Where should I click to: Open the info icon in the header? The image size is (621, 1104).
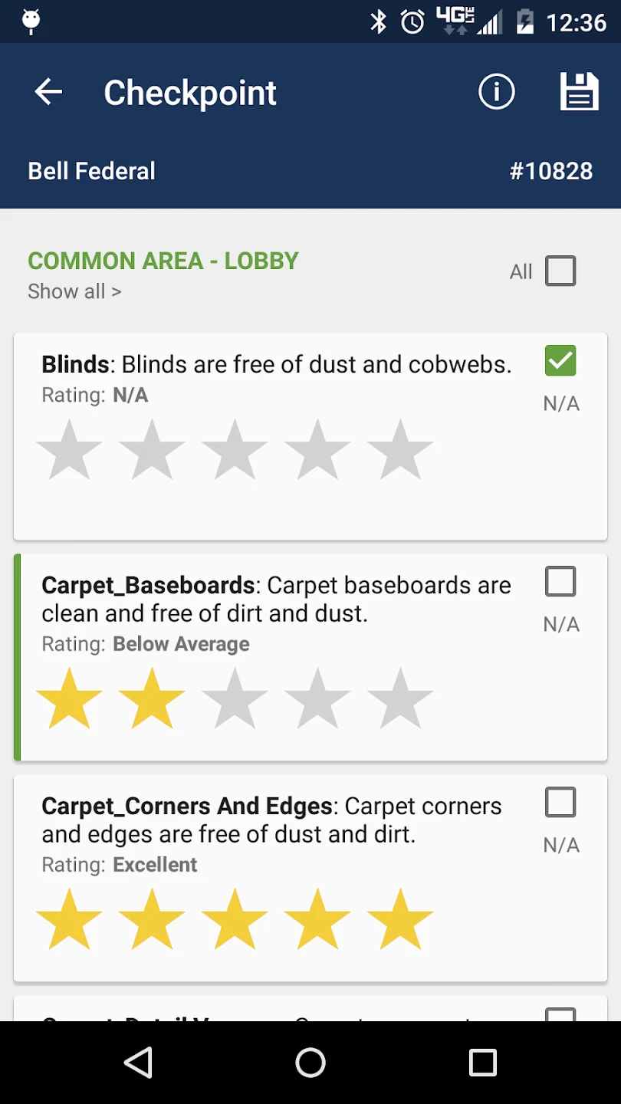pos(496,93)
